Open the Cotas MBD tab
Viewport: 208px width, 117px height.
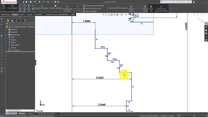coord(38,14)
